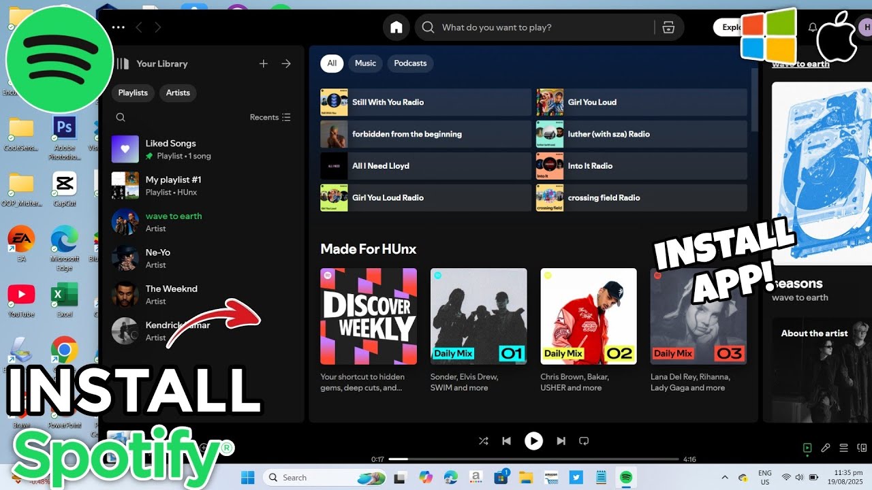The height and width of the screenshot is (490, 872).
Task: Open forbidden from the beginning shortcut
Action: click(426, 134)
